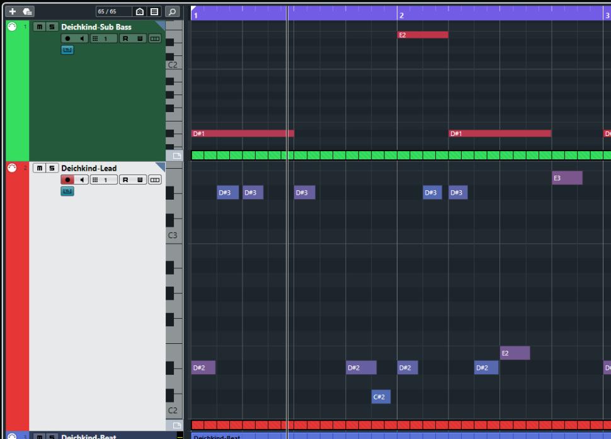Open the track presets button beside Add Track
This screenshot has width=611, height=439.
pyautogui.click(x=27, y=11)
